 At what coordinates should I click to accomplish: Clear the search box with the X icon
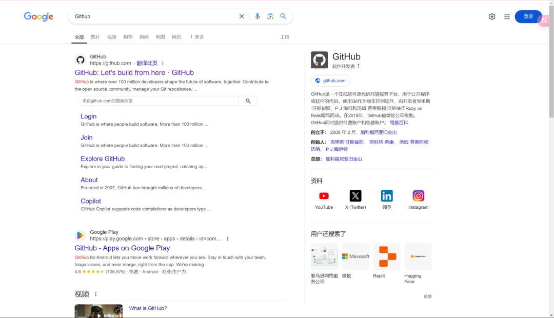242,16
